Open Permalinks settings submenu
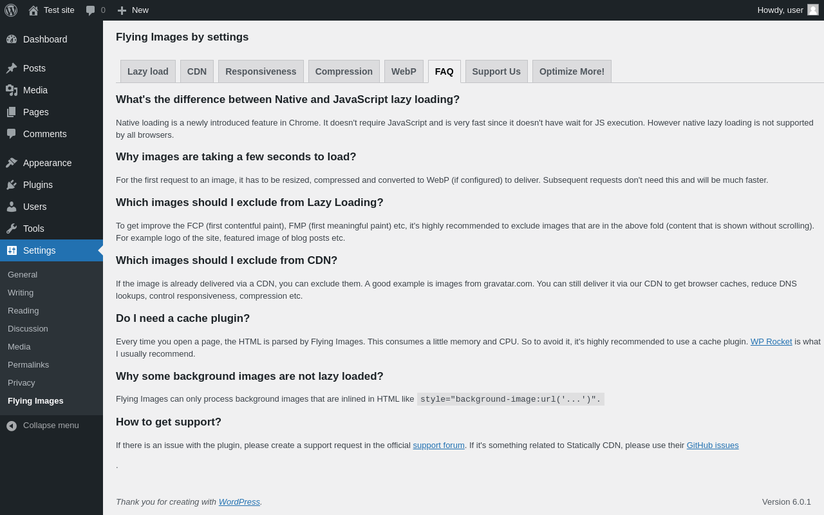Image resolution: width=824 pixels, height=515 pixels. tap(28, 365)
